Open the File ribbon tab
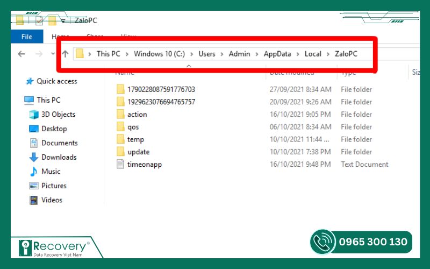 (27, 37)
